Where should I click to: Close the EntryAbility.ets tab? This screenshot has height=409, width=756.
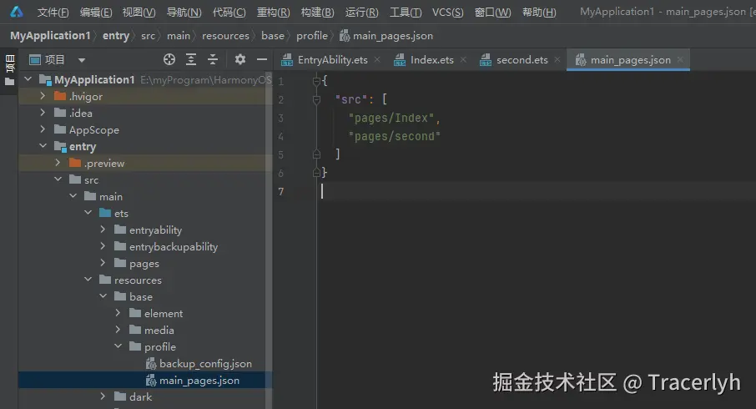click(x=377, y=59)
